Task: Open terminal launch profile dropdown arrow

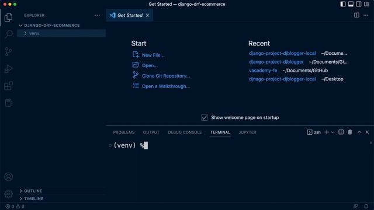Action: 333,132
